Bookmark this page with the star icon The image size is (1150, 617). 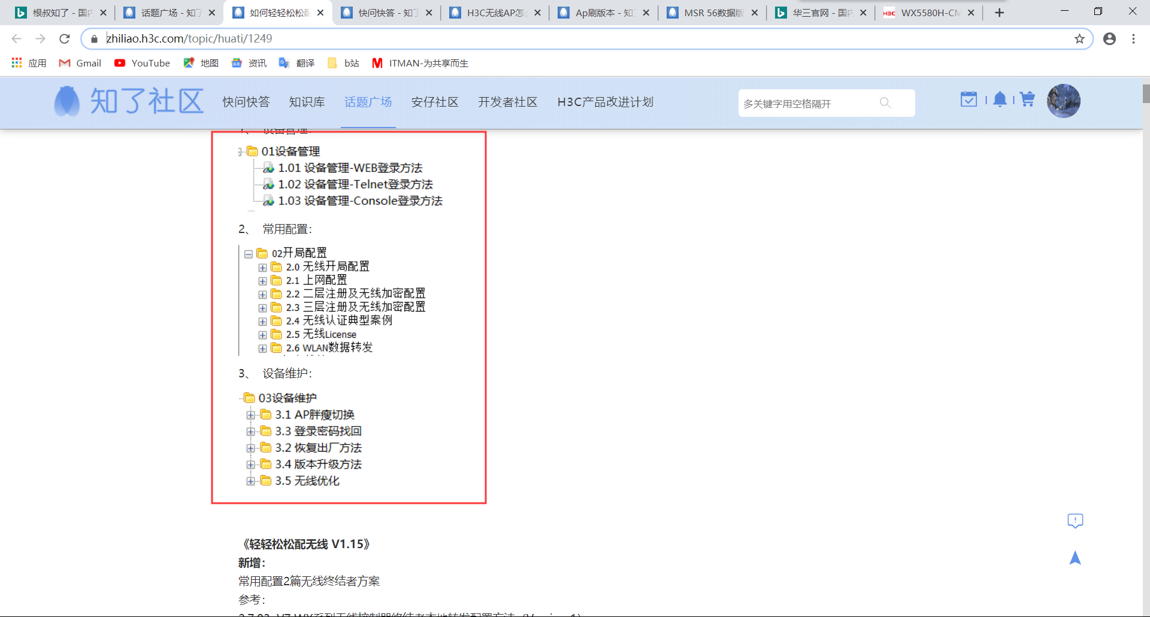[1079, 39]
